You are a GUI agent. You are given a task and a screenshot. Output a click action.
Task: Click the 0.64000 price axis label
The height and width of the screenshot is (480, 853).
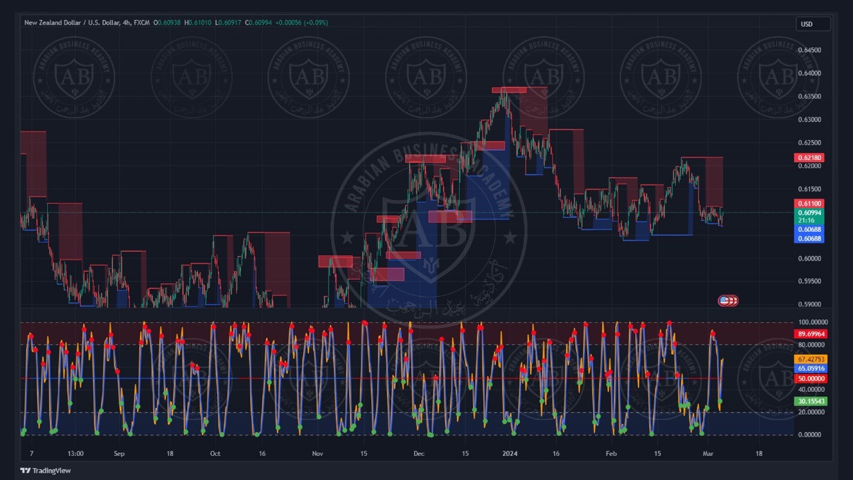(809, 73)
